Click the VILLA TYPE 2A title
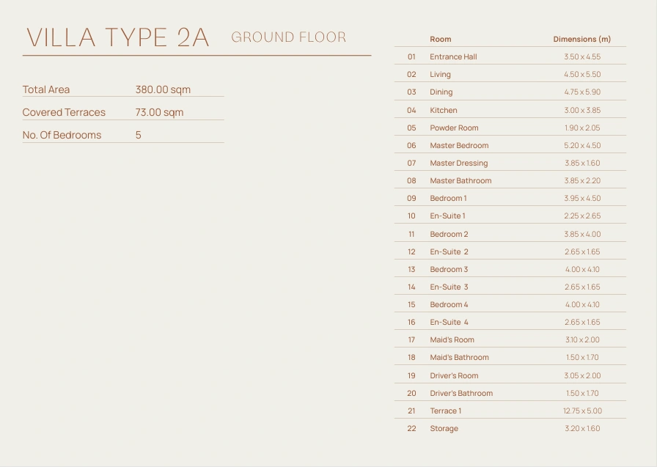Screen dimensions: 657x467 (118, 37)
